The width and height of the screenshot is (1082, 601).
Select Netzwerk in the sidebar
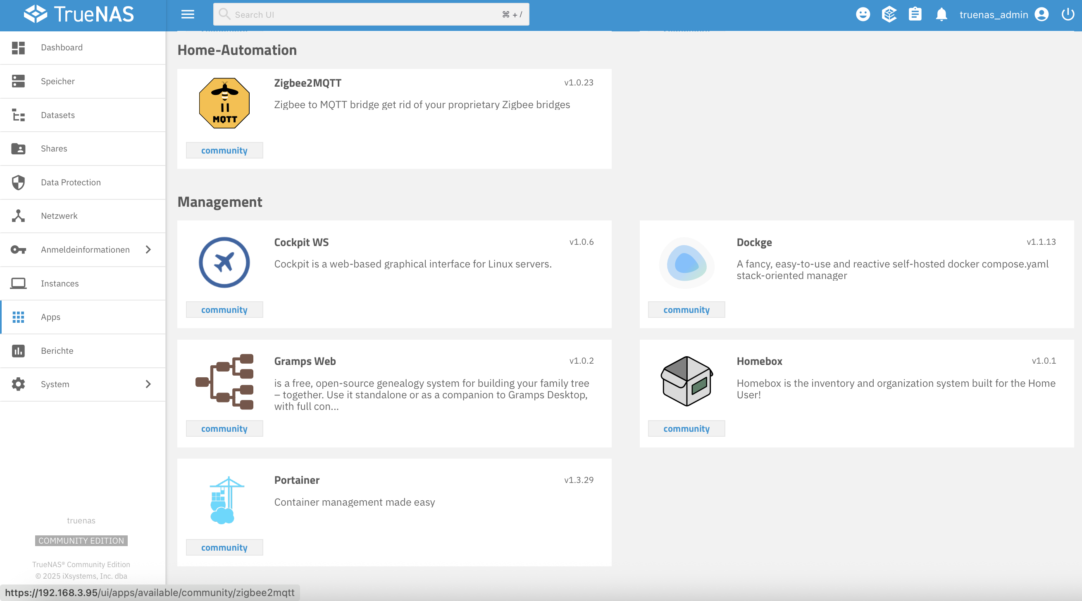(x=83, y=216)
